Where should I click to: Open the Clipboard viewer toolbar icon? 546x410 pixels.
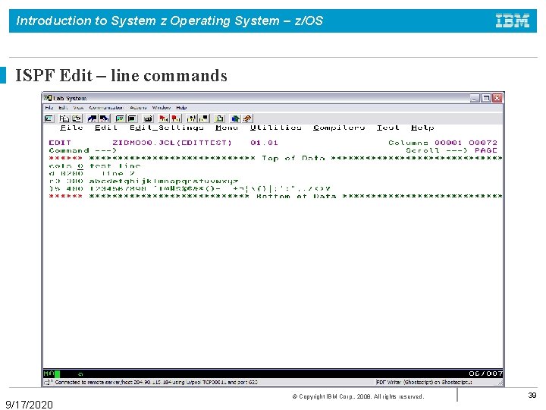[x=220, y=118]
